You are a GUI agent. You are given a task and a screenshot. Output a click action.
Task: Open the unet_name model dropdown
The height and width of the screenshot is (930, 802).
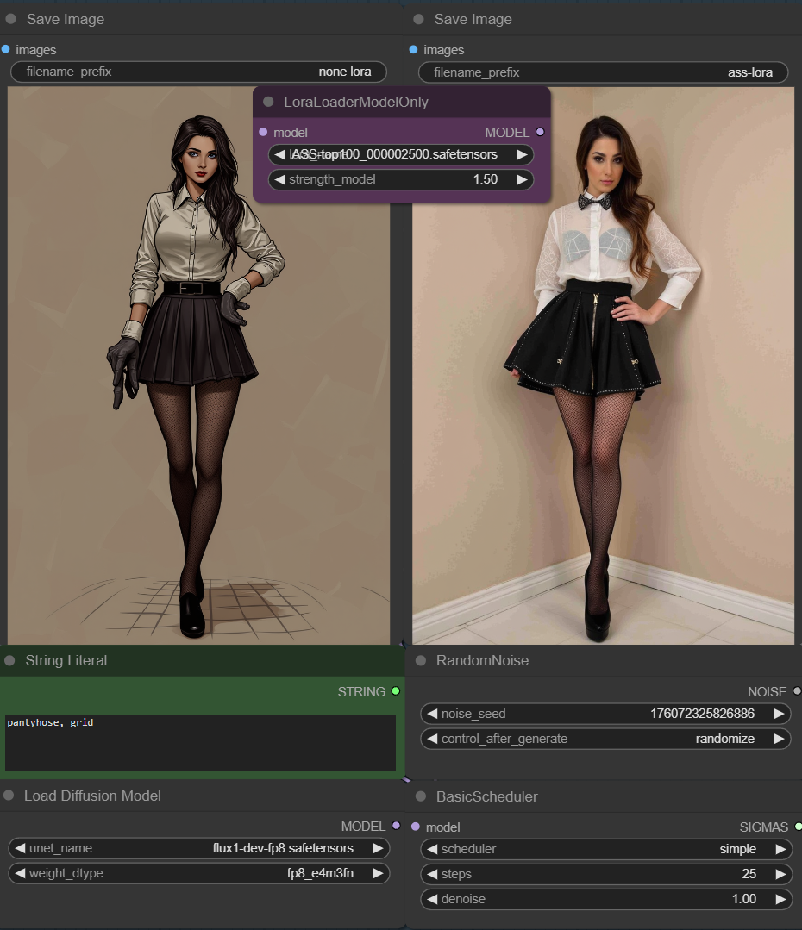198,848
